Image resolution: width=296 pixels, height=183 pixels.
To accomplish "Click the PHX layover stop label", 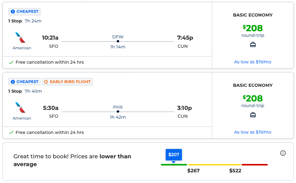I will click(x=118, y=107).
